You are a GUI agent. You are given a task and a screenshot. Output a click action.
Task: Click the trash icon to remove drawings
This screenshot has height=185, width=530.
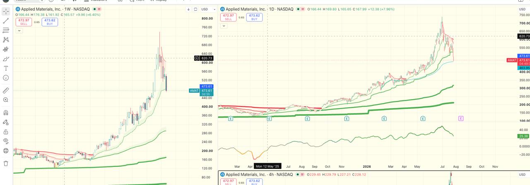tap(6, 163)
